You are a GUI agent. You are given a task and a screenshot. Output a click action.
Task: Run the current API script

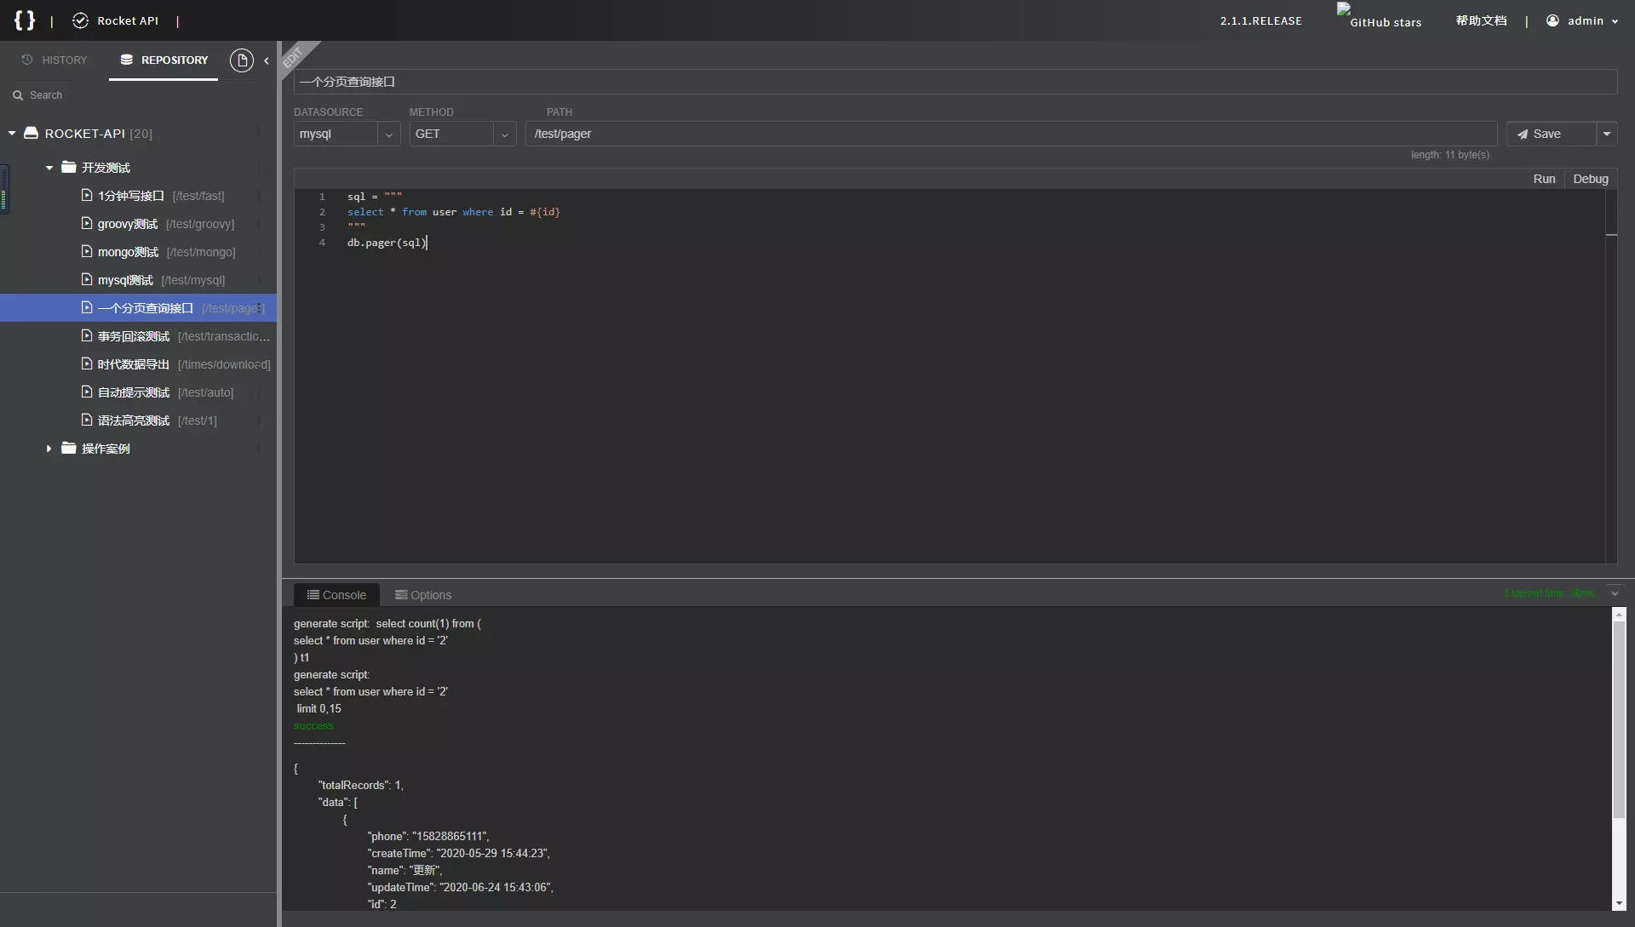click(x=1545, y=179)
